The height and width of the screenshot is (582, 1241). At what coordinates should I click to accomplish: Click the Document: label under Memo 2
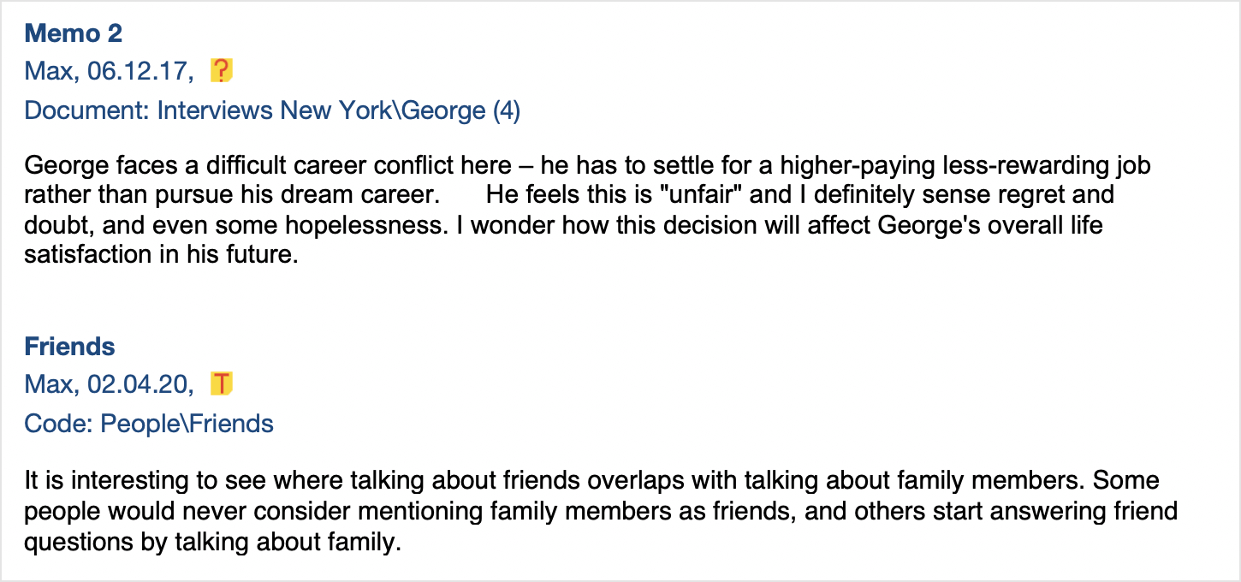pyautogui.click(x=87, y=110)
